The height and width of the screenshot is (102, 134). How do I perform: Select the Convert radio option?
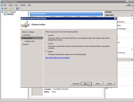(x=46, y=43)
